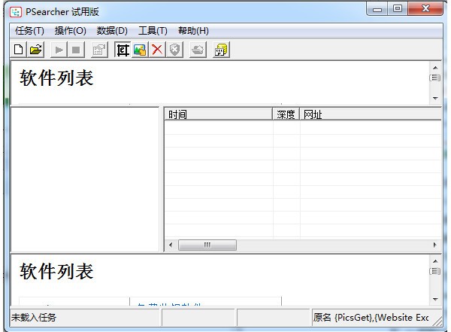Click the top pane's scroll down arrow
The height and width of the screenshot is (332, 451).
tap(435, 99)
